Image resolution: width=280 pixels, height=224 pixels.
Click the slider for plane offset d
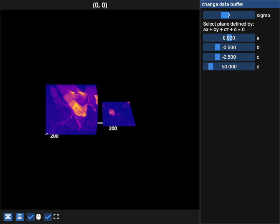click(x=229, y=66)
